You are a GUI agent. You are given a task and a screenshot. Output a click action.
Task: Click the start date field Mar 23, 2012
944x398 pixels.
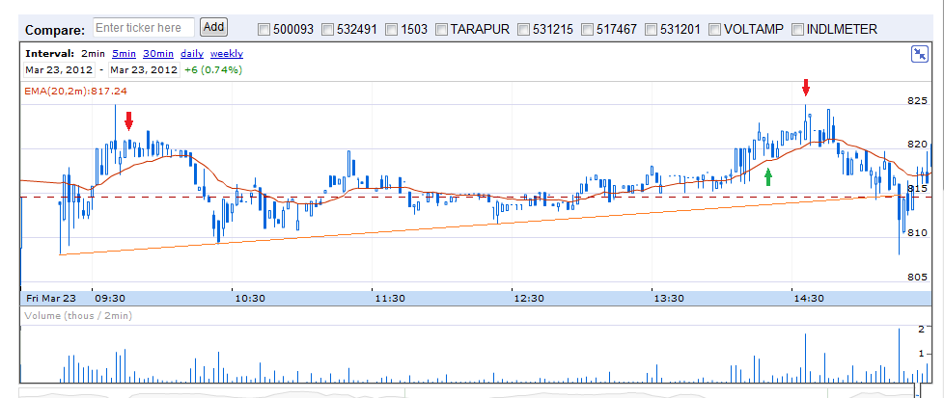pos(59,69)
